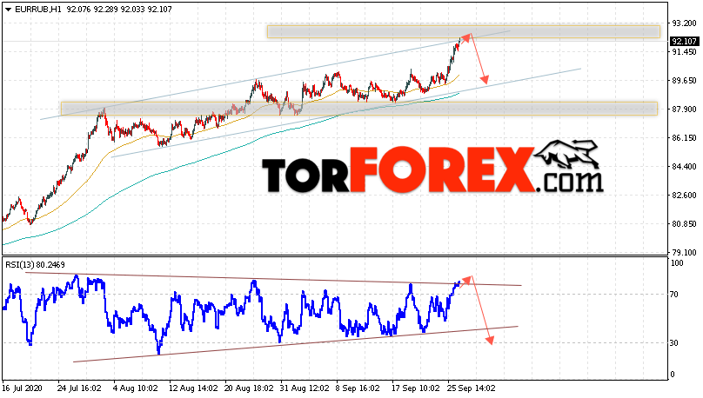This screenshot has height=398, width=703.
Task: Click the 91.450 price scale label
Action: pos(684,52)
